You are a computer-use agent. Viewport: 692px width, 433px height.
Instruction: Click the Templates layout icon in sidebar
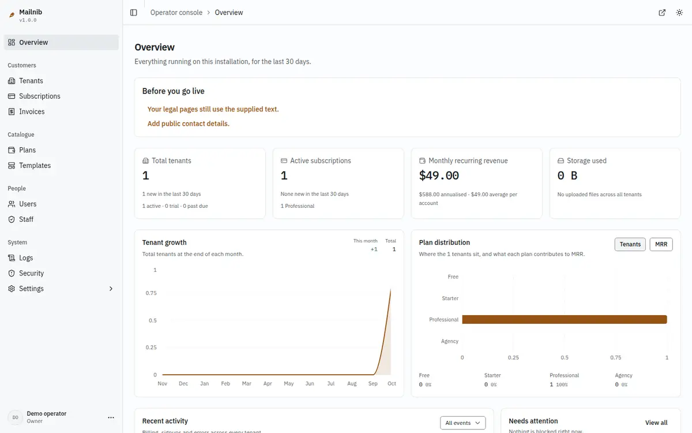coord(12,166)
